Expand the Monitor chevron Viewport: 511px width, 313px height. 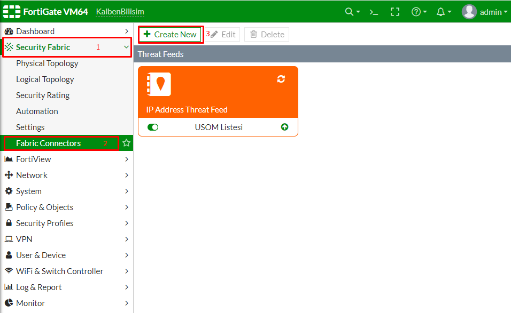[127, 303]
